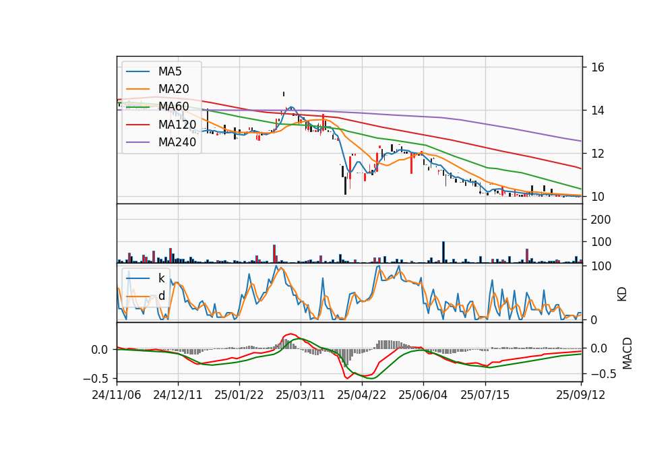Click the MA60 legend label
Viewport: 647px width, 465px height.
[x=173, y=106]
